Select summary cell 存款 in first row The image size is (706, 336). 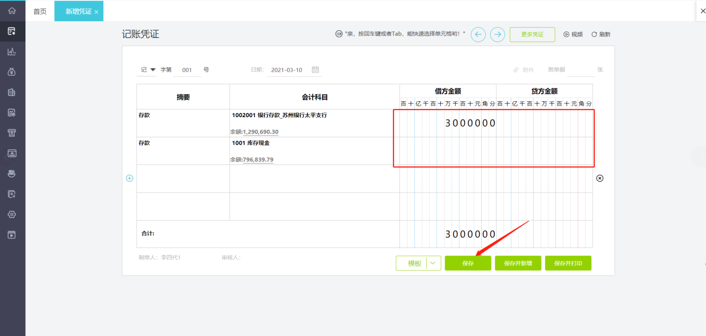(183, 123)
